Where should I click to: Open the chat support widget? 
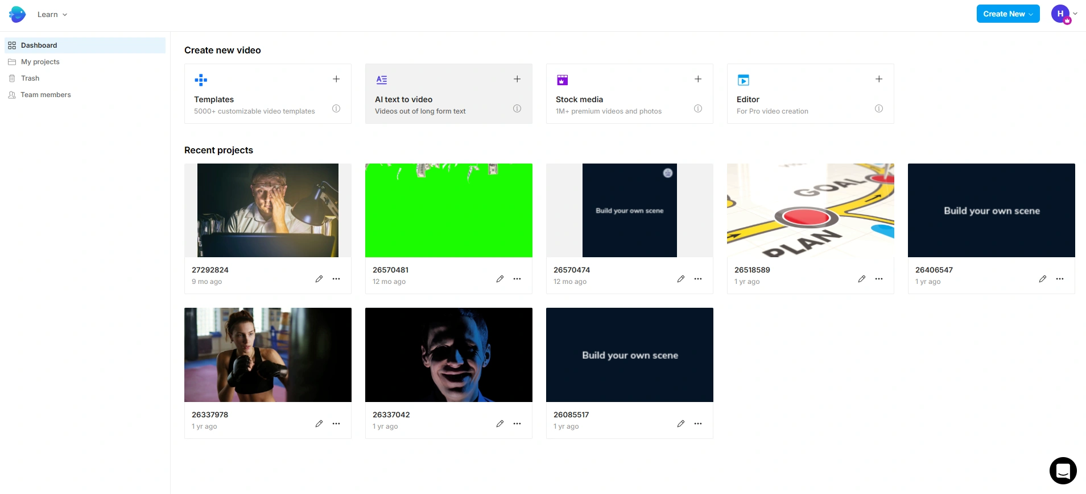[1063, 471]
